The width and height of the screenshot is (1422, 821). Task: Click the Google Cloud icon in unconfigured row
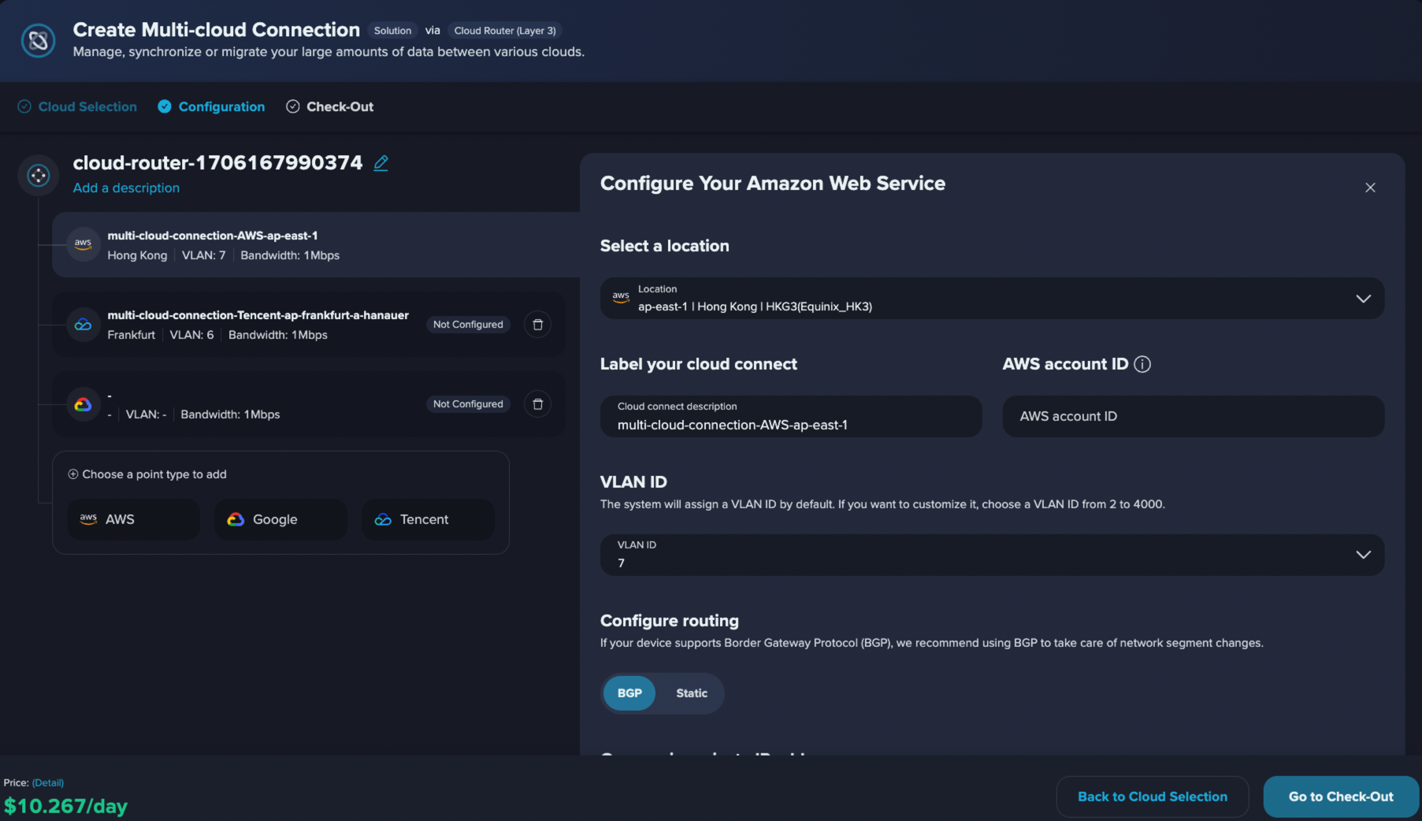click(x=84, y=404)
